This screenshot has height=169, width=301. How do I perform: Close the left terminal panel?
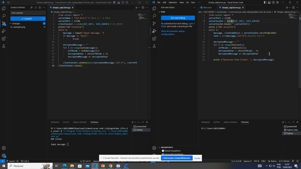(147, 122)
